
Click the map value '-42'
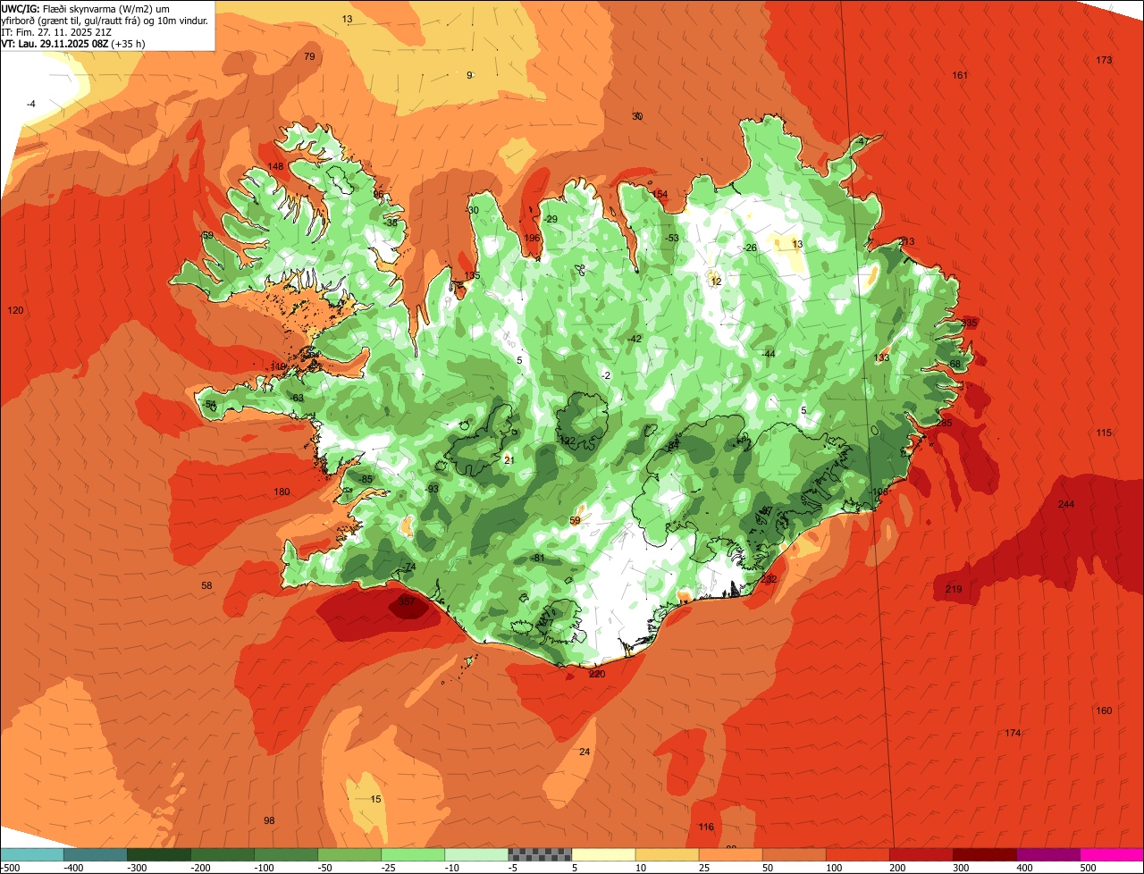click(635, 339)
